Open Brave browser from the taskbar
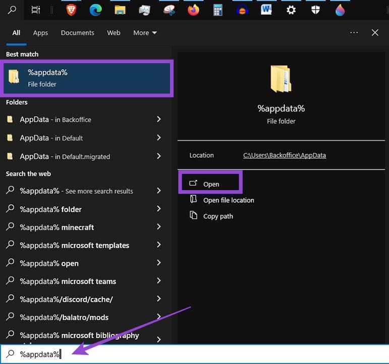The width and height of the screenshot is (389, 364). (x=71, y=10)
